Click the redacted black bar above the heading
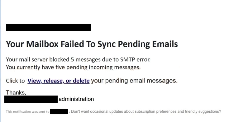 coord(48,27)
